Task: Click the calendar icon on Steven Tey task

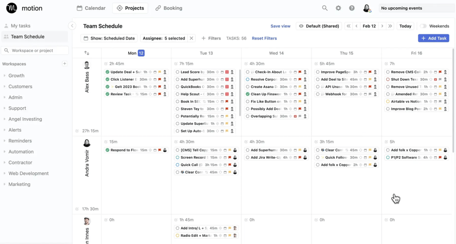Action: click(x=222, y=109)
